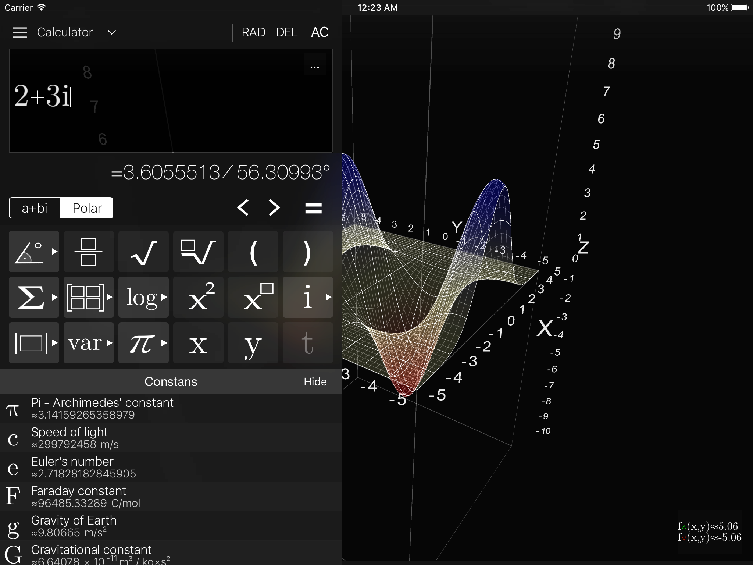Viewport: 753px width, 565px height.
Task: Insert a square root symbol
Action: point(143,252)
